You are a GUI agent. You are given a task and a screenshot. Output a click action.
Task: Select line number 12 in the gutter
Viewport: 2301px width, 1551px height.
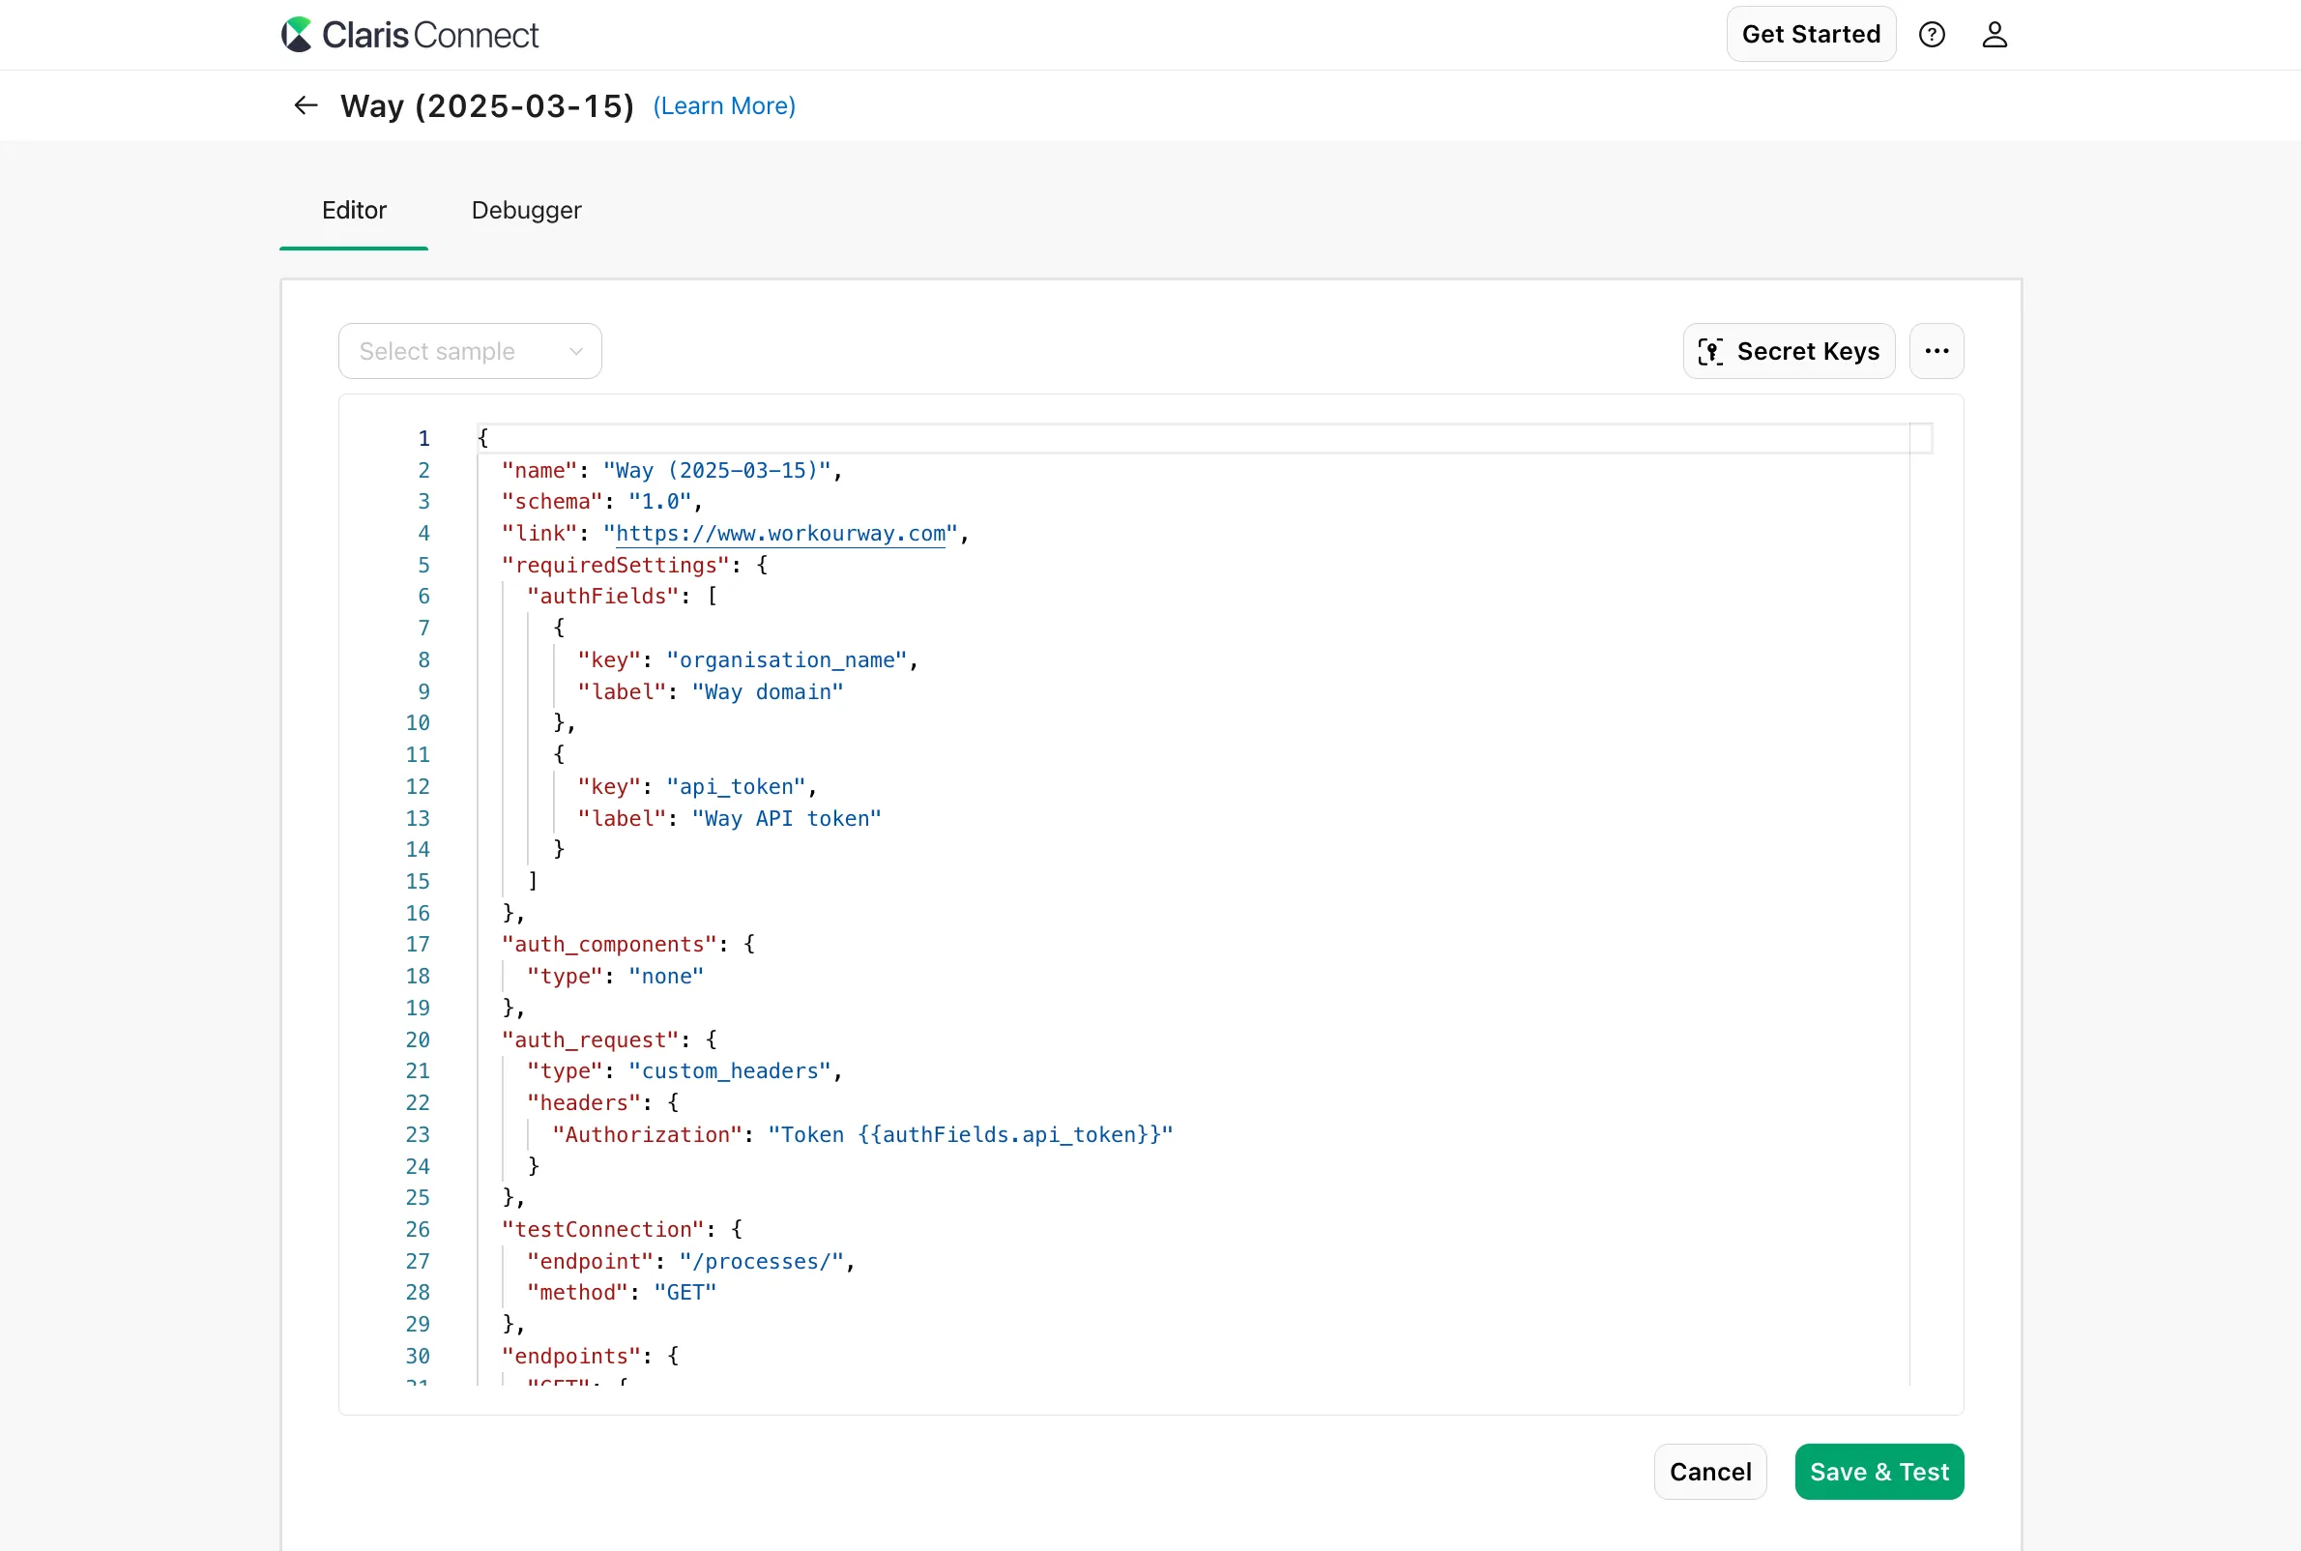[419, 786]
